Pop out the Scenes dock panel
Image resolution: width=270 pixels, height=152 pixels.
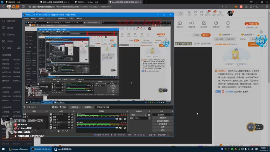[x=47, y=111]
